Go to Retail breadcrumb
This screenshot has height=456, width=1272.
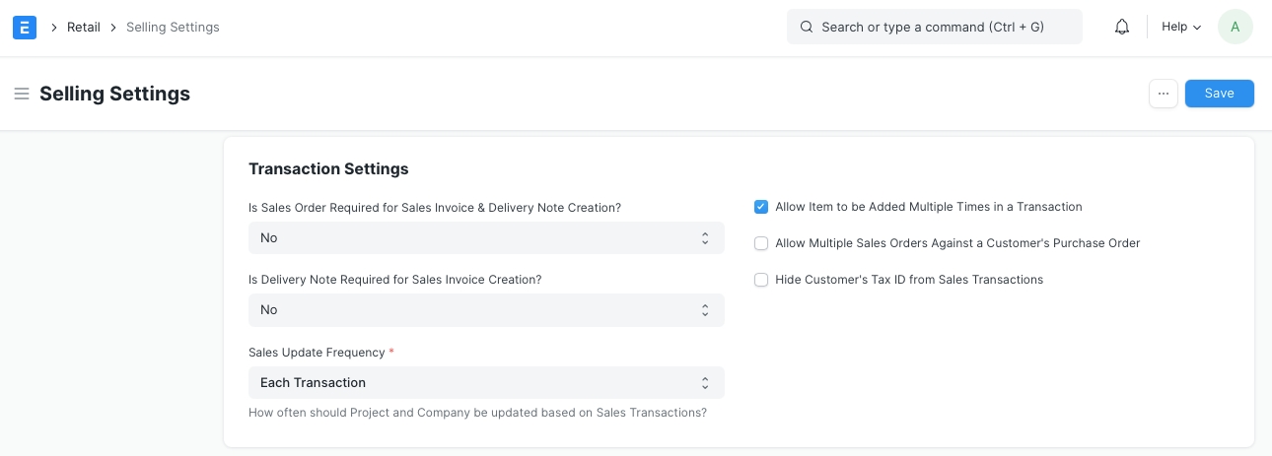point(84,28)
